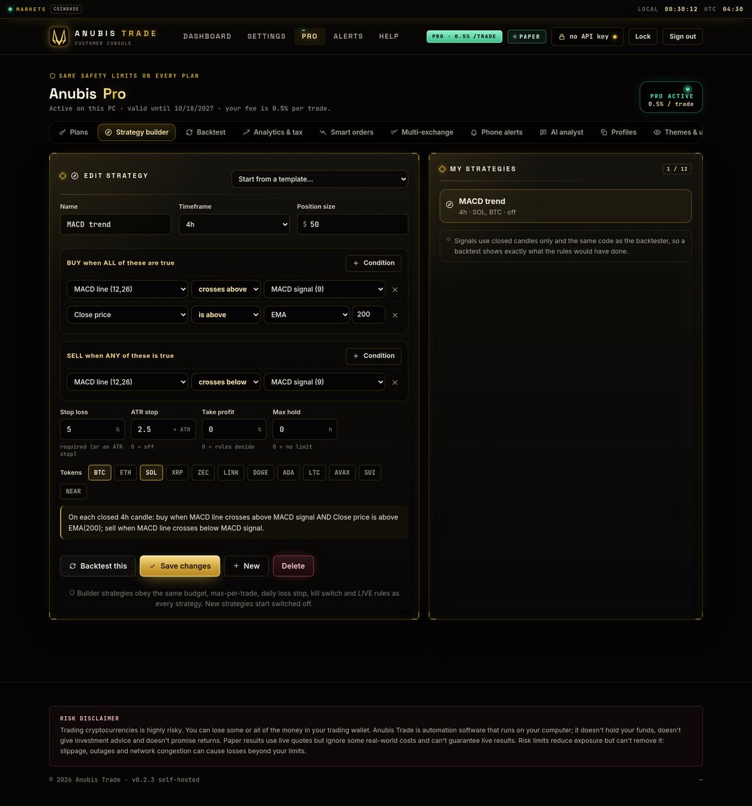Open the crosses above operator dropdown
The height and width of the screenshot is (806, 752).
(226, 289)
